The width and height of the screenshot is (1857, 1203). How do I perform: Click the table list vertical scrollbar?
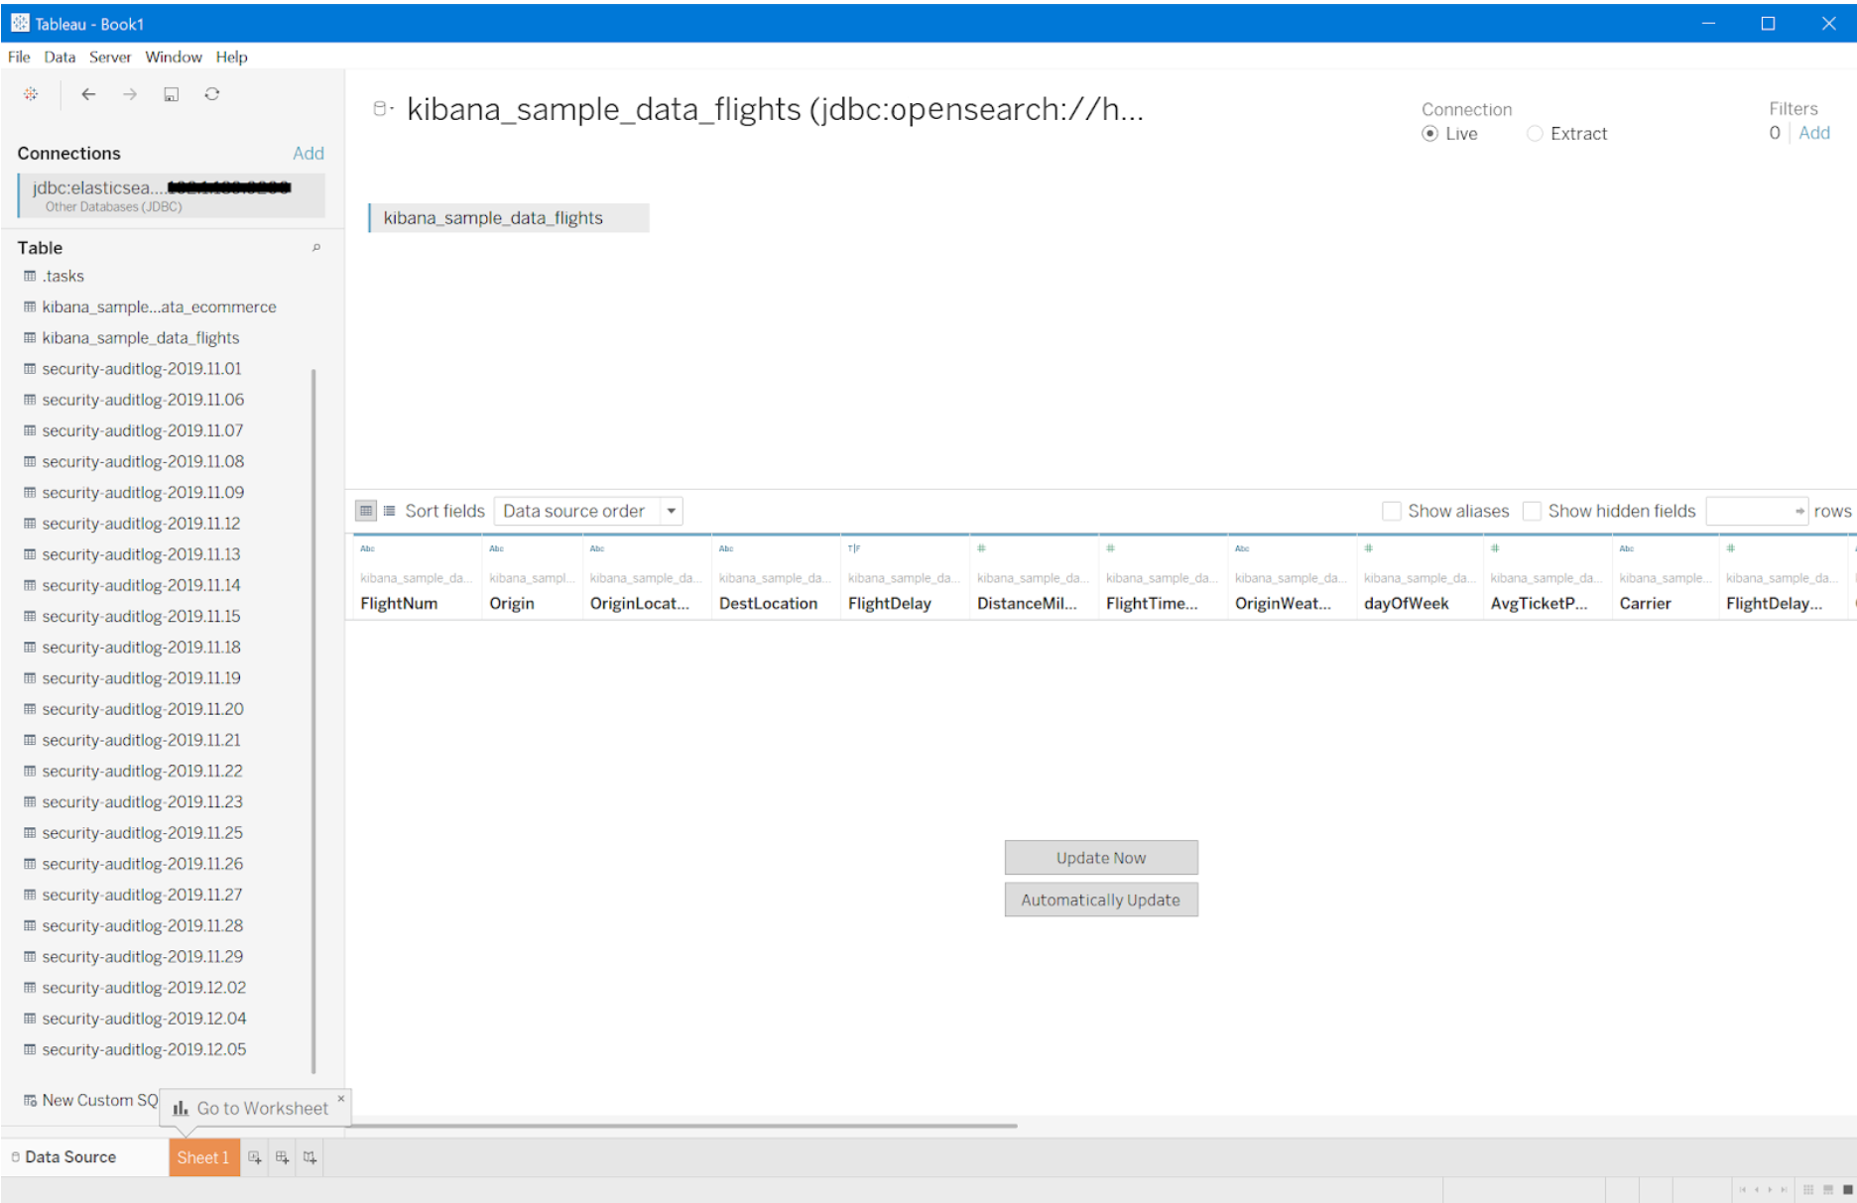pos(313,721)
